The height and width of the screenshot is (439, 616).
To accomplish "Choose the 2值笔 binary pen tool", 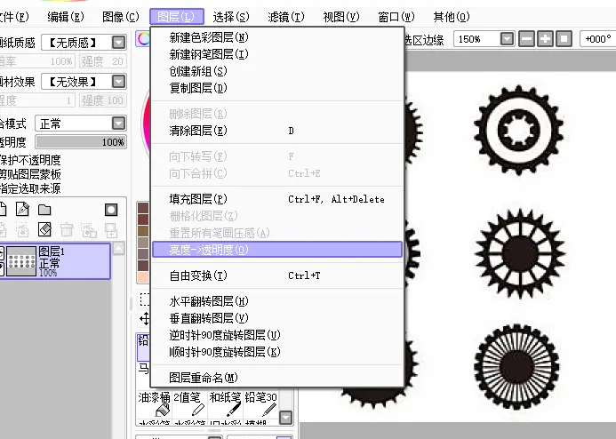I will (x=189, y=404).
